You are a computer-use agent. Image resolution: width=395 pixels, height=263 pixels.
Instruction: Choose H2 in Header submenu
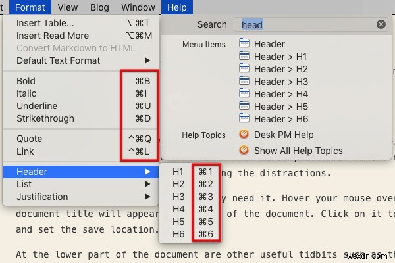pyautogui.click(x=190, y=184)
